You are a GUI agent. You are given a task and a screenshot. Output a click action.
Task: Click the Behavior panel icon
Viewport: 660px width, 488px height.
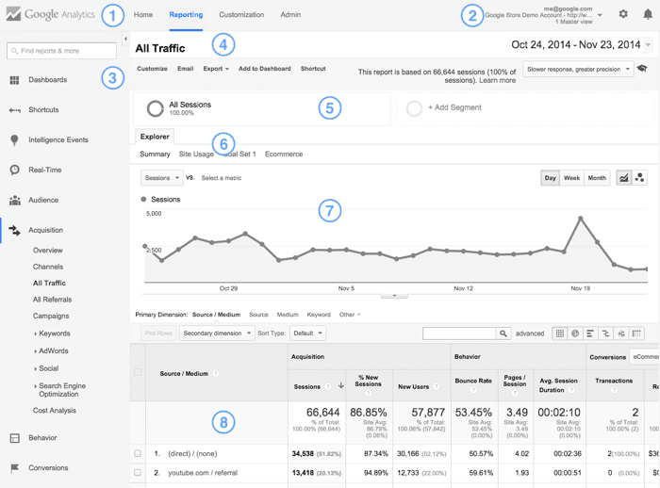(14, 438)
